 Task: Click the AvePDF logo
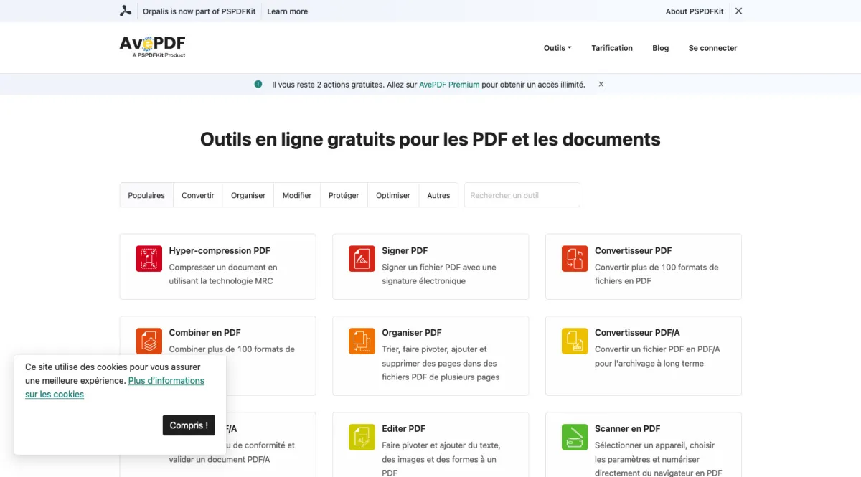pyautogui.click(x=152, y=47)
